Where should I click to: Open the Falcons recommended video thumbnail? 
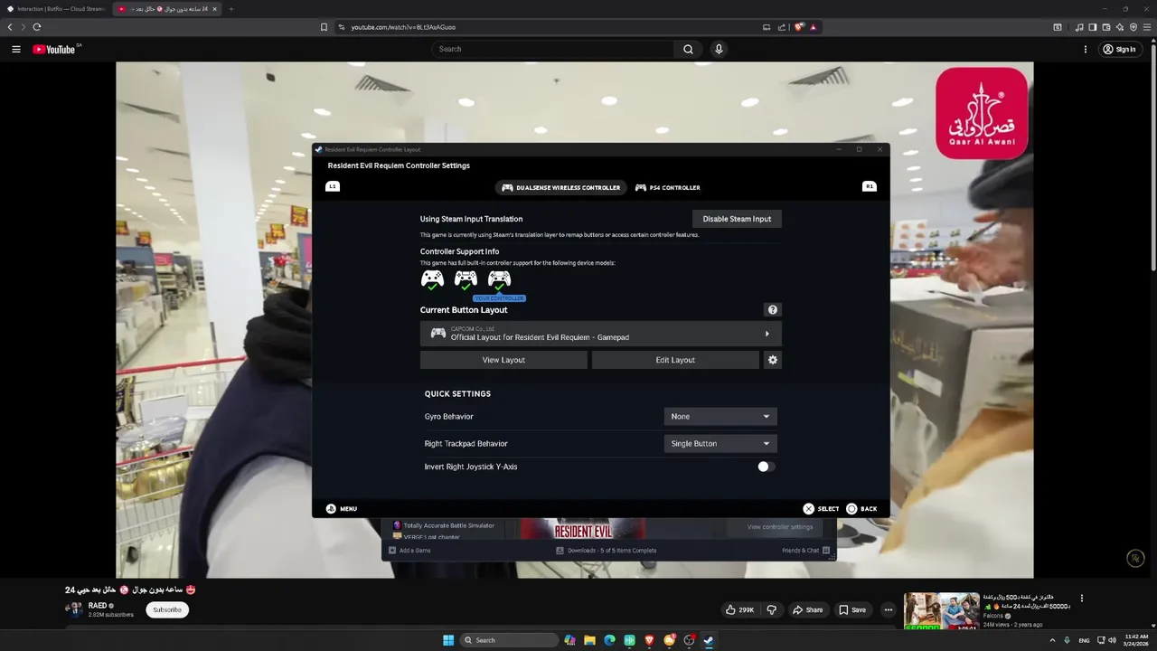pos(941,611)
